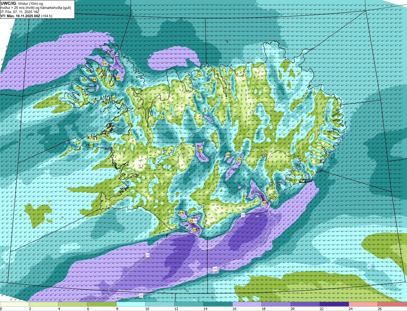Pick the 12–14 m/s medium teal legend swatch
Image resolution: width=407 pixels, height=311 pixels.
click(x=189, y=304)
